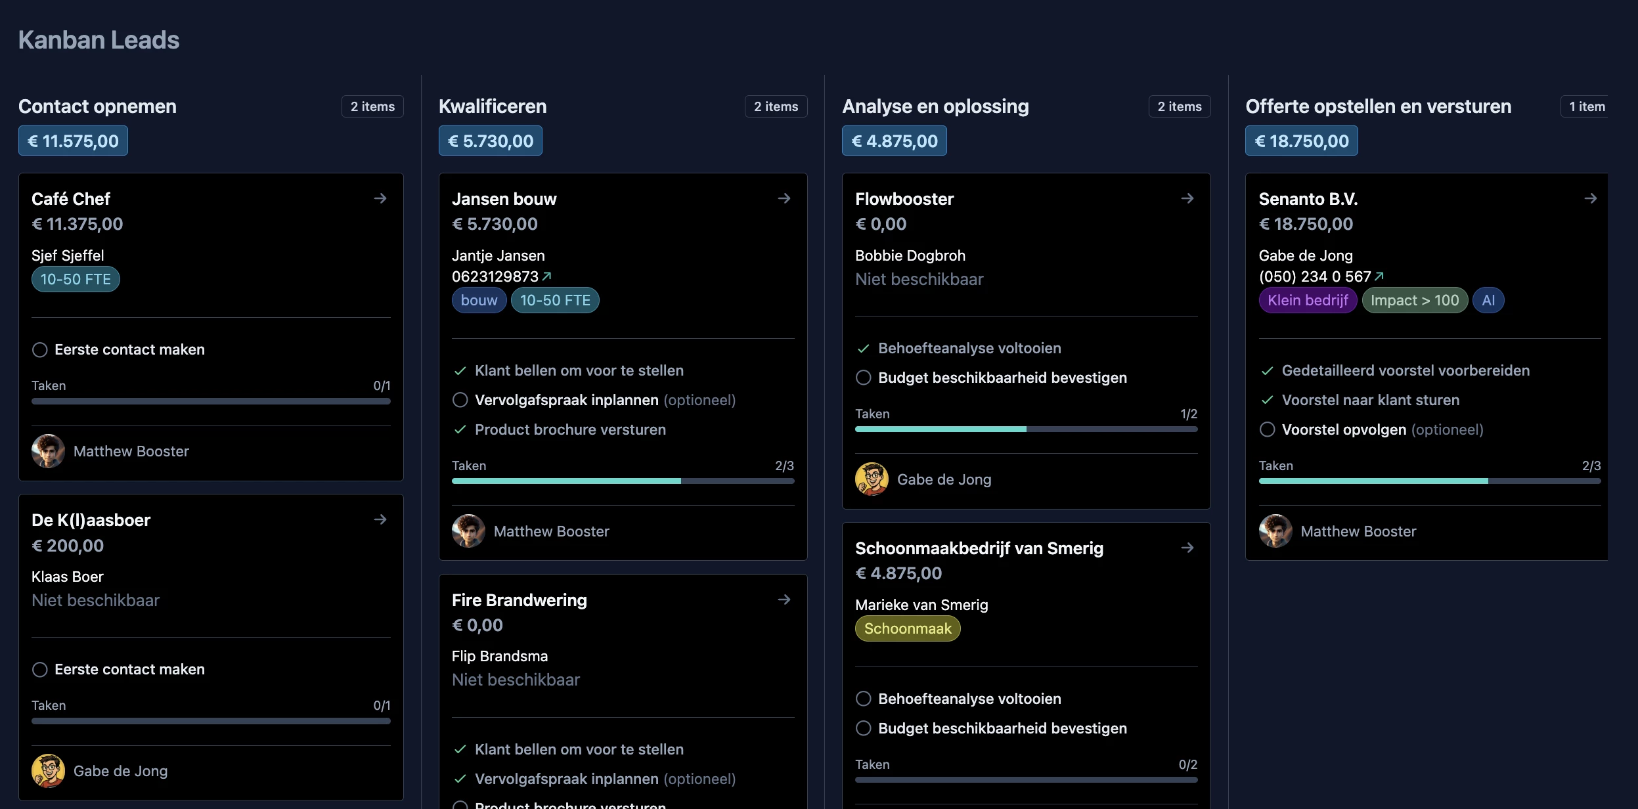The height and width of the screenshot is (809, 1638).
Task: Click '2 items' badge in Contact opnemen column
Action: tap(372, 106)
